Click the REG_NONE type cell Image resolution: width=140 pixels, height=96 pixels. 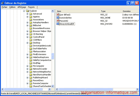(x=105, y=18)
